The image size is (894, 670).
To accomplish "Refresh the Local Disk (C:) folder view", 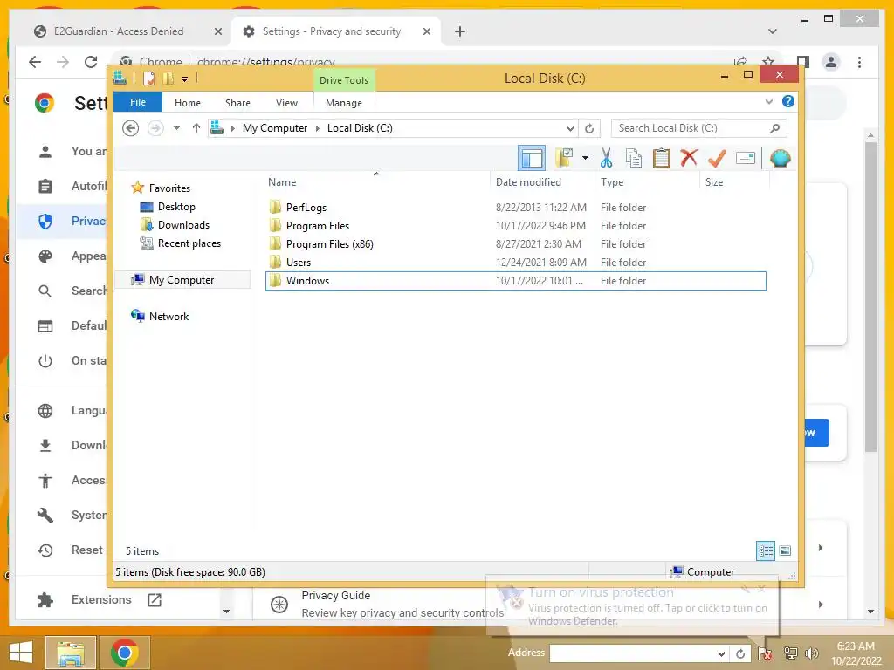I will click(x=589, y=128).
